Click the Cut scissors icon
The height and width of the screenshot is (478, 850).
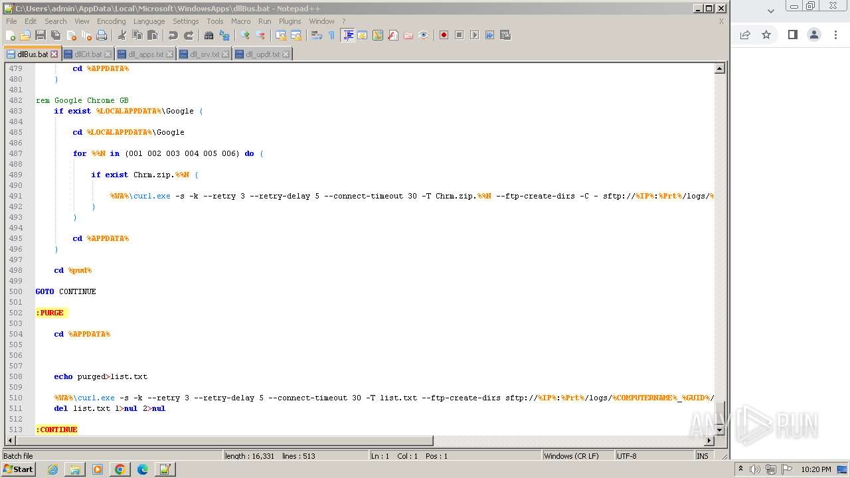click(x=122, y=35)
